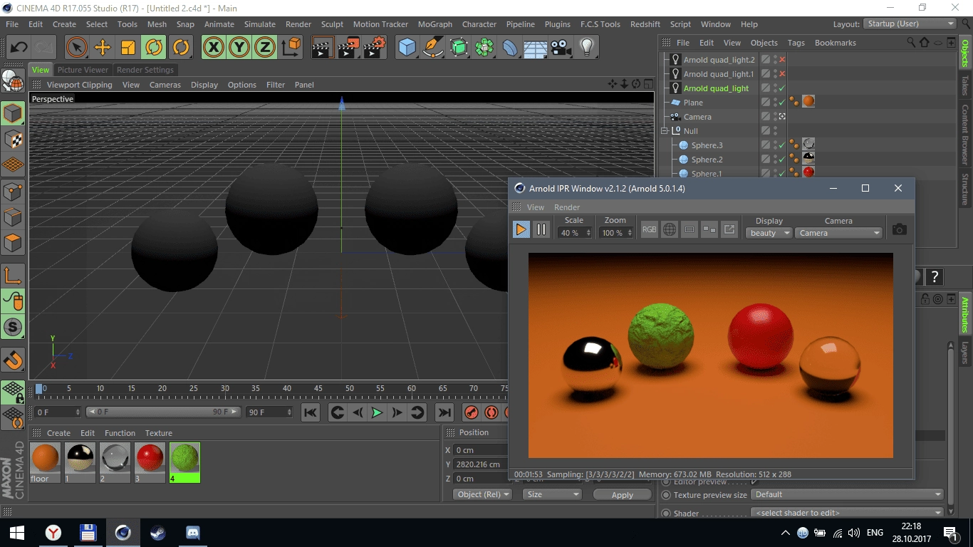Adjust the IPR Scale 40% stepper

[x=588, y=233]
